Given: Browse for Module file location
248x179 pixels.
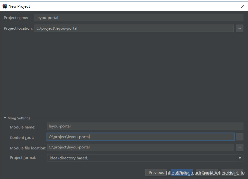Looking at the screenshot, I should tap(239, 147).
